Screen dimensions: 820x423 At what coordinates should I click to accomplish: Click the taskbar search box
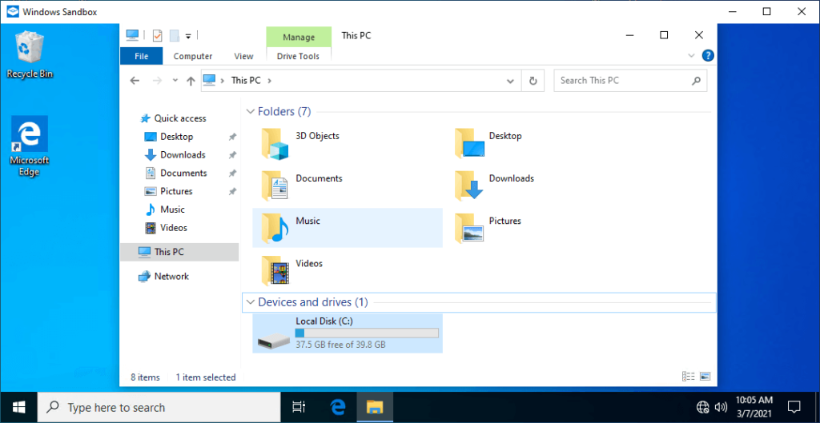[x=159, y=407]
